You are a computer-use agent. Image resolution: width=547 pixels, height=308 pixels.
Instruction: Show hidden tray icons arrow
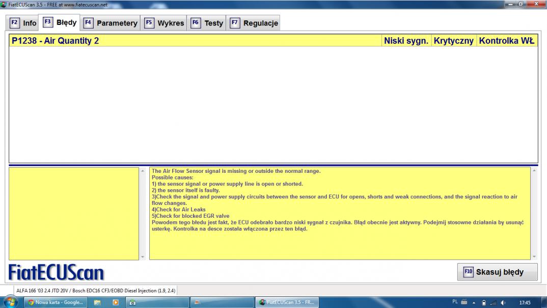click(x=474, y=303)
